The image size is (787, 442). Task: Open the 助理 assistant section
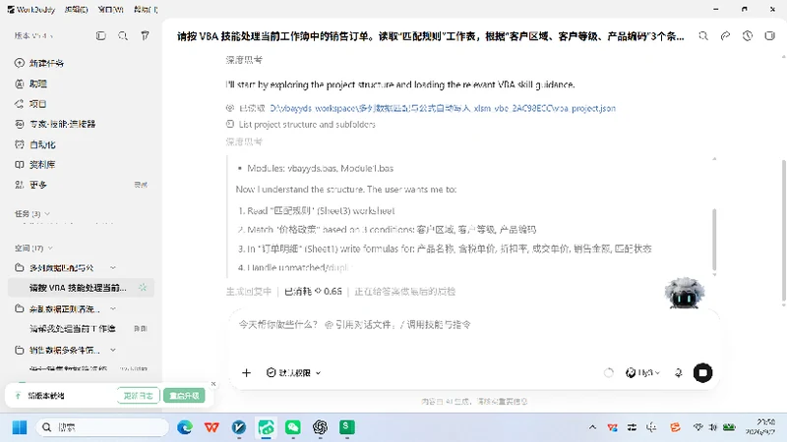point(30,83)
